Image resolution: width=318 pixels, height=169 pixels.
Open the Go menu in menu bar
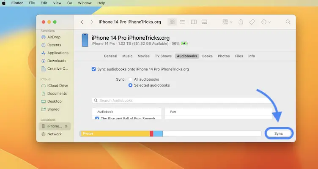(69, 3)
